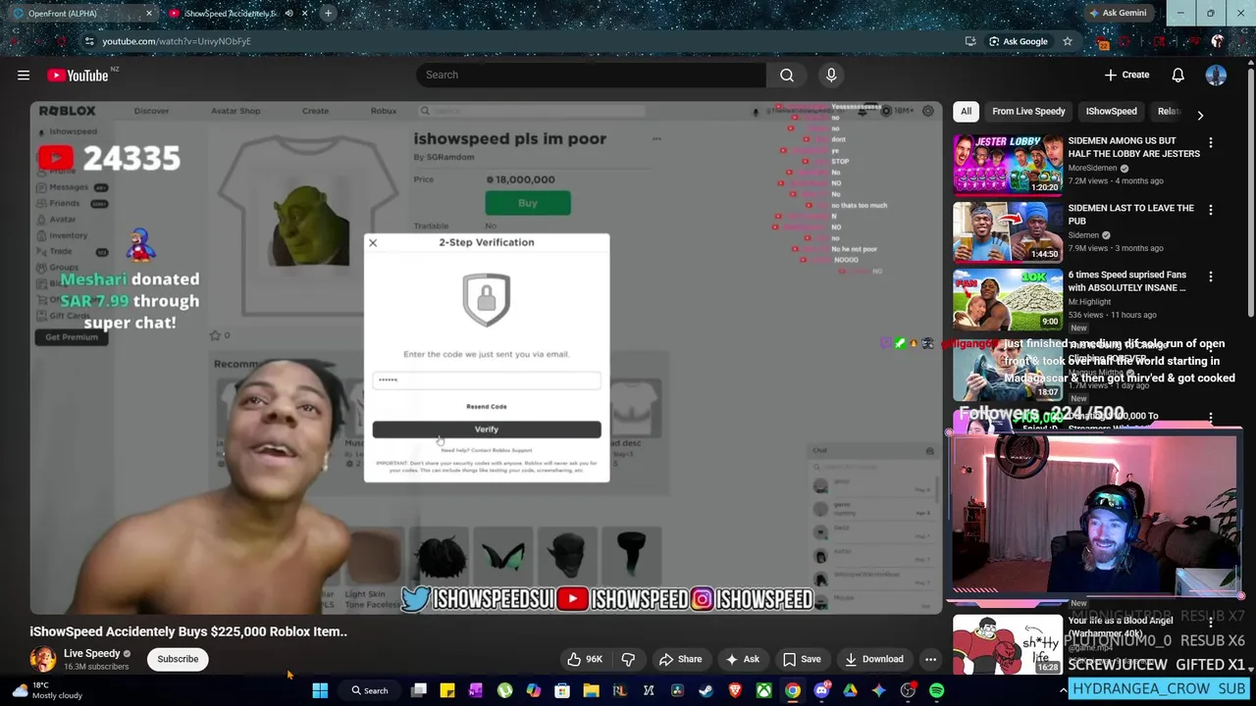Click the Download button
The image size is (1256, 706).
(872, 659)
